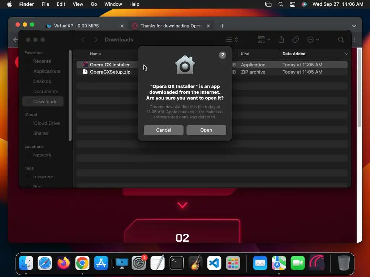Open Recents in Finder sidebar
370x277 pixels.
click(x=42, y=61)
